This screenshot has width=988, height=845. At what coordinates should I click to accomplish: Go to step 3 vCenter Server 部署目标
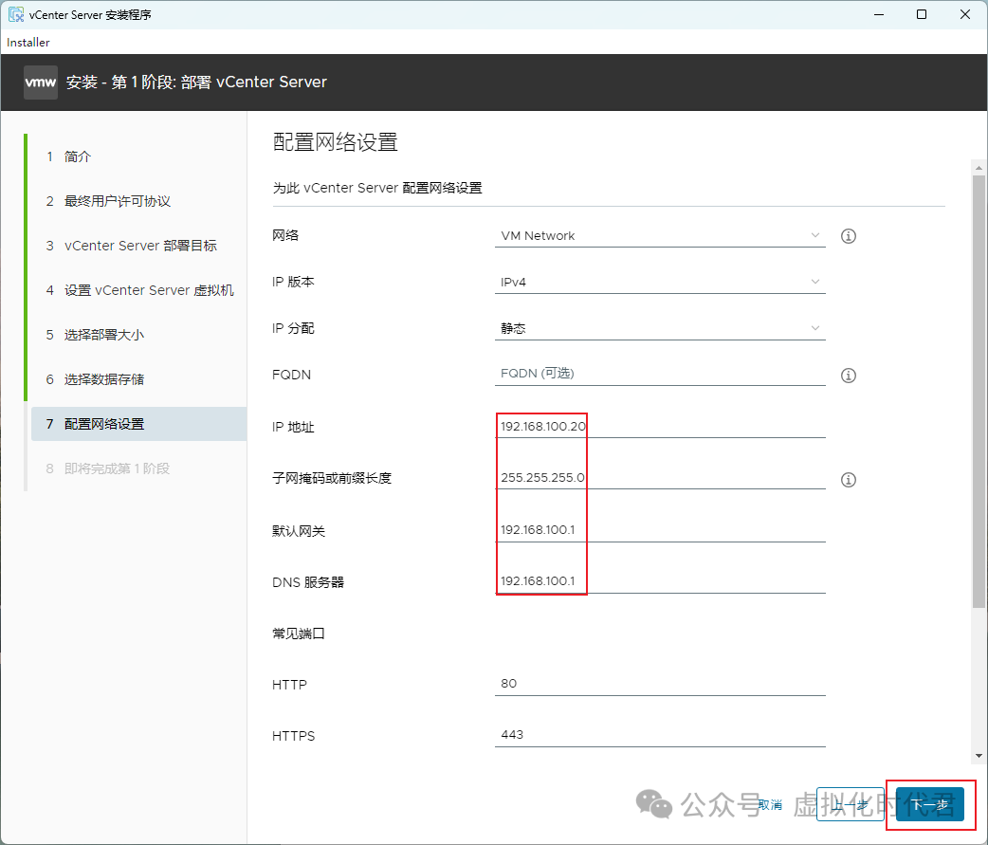pos(132,246)
